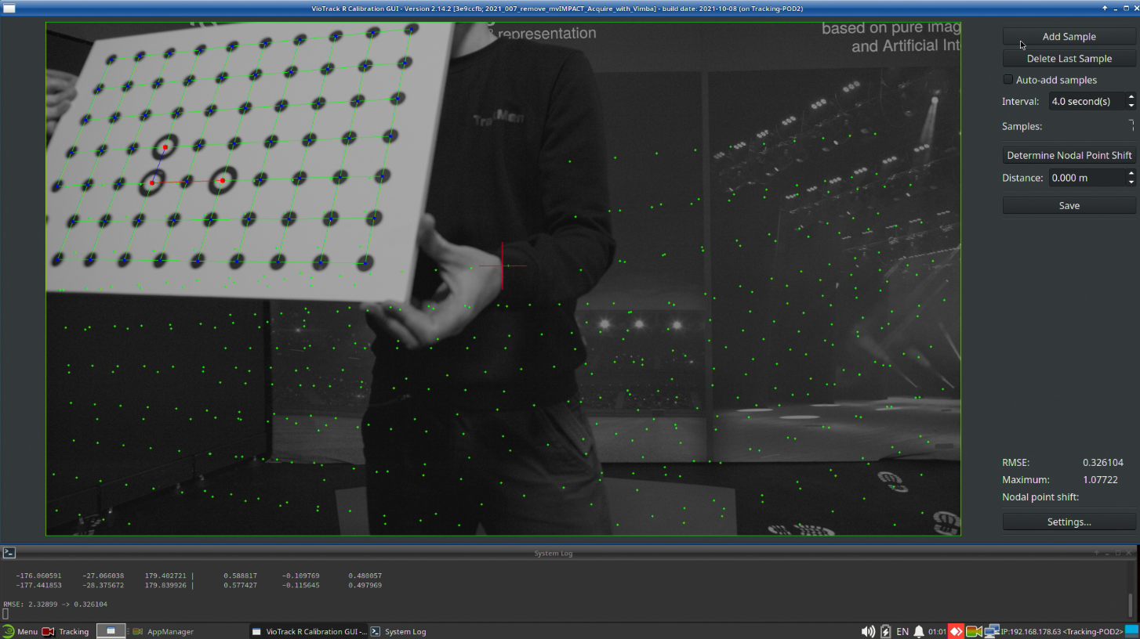Click the System Log panel icon

(x=9, y=553)
